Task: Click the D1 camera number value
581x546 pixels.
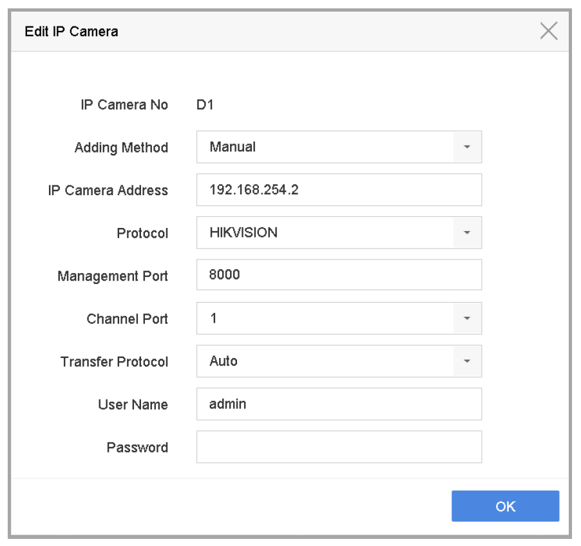Action: coord(205,105)
